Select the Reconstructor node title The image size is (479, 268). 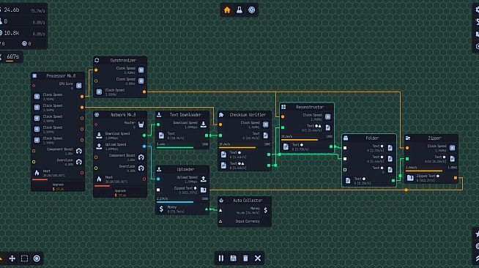[310, 107]
